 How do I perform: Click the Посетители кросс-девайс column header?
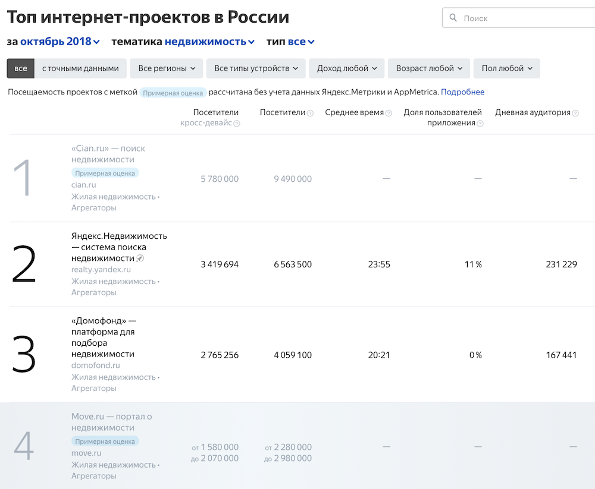pos(210,118)
